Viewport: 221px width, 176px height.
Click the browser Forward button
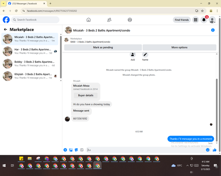[x=10, y=11]
